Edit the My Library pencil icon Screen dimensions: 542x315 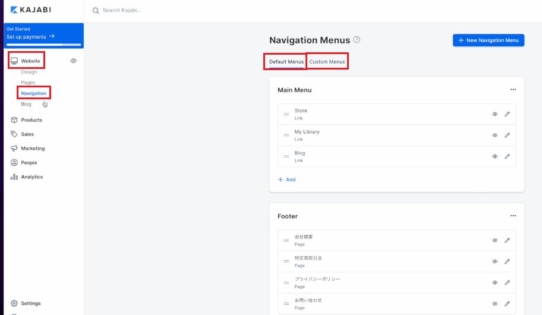pos(507,135)
